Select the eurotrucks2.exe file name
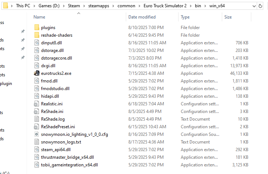The height and width of the screenshot is (174, 268). [x=56, y=73]
